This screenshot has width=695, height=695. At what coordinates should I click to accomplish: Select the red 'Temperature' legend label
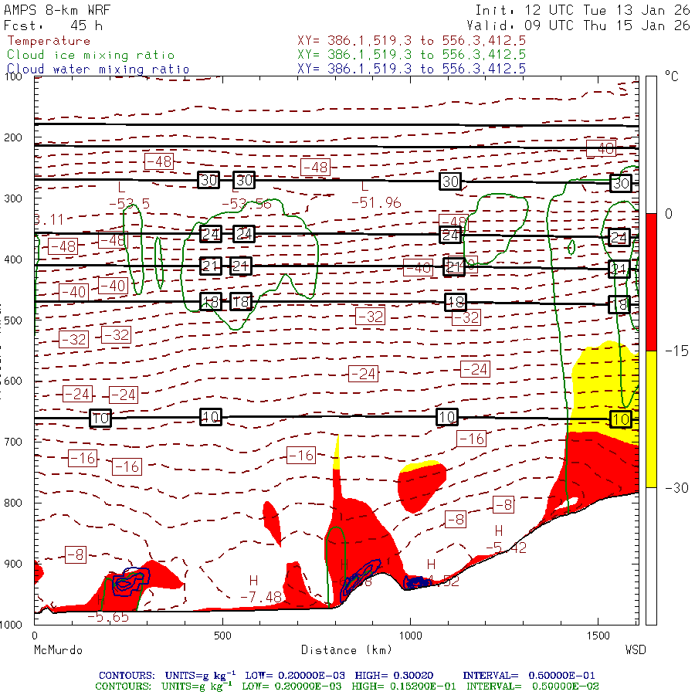[49, 41]
